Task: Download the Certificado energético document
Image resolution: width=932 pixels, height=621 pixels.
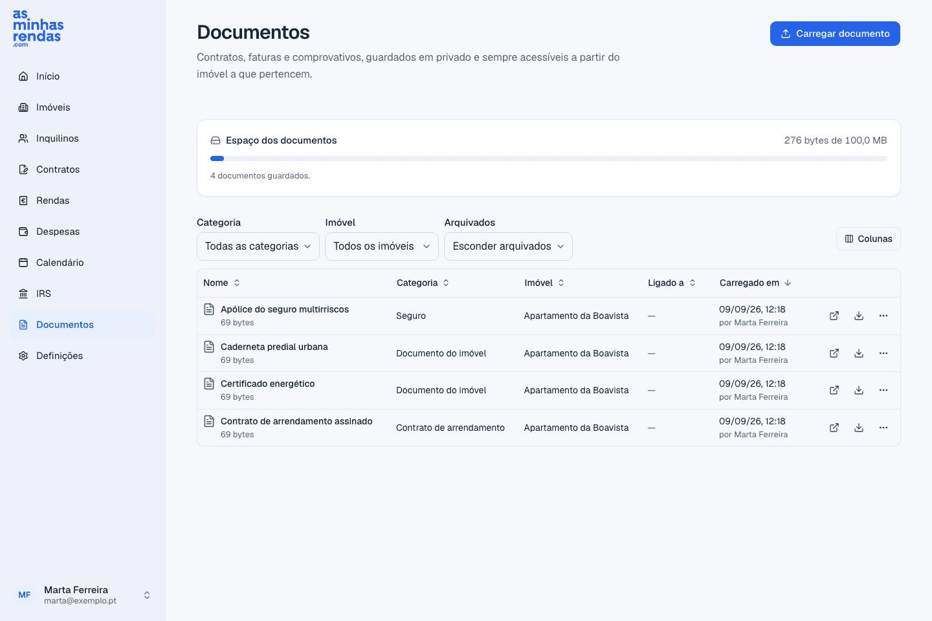Action: pos(859,390)
